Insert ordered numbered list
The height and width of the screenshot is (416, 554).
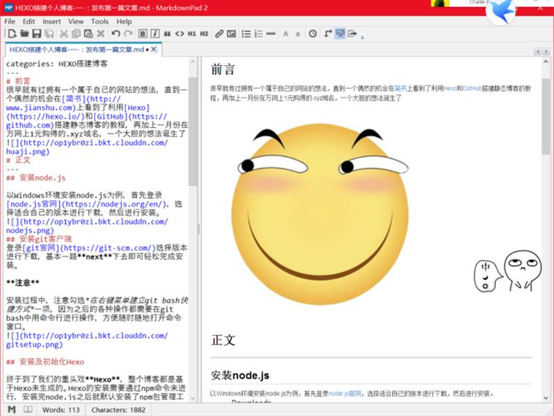pyautogui.click(x=258, y=33)
